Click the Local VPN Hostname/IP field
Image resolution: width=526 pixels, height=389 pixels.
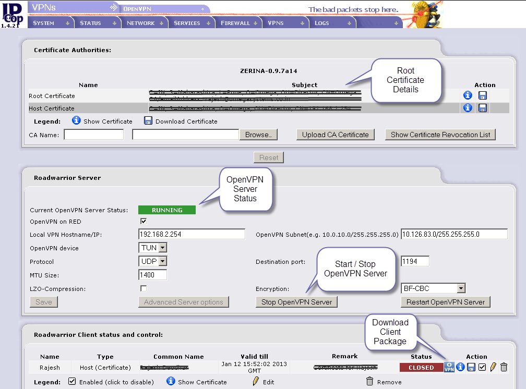click(192, 234)
